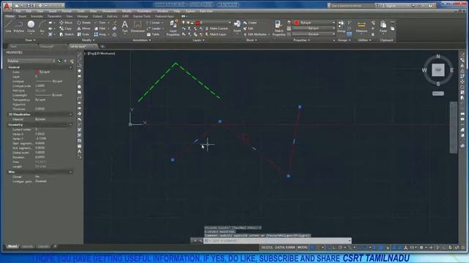Viewport: 469px width, 263px height.
Task: Click the viewport label Top 2D Wireframe
Action: pyautogui.click(x=101, y=53)
